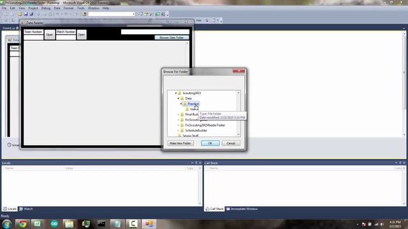The image size is (408, 229).
Task: Open the Tools menu
Action: 81,8
